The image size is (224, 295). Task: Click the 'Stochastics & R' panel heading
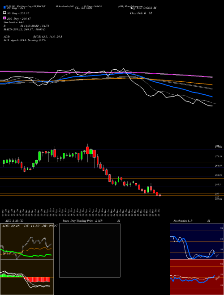(183, 221)
